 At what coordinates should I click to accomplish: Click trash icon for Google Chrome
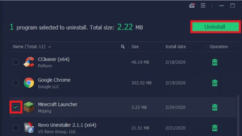click(215, 83)
